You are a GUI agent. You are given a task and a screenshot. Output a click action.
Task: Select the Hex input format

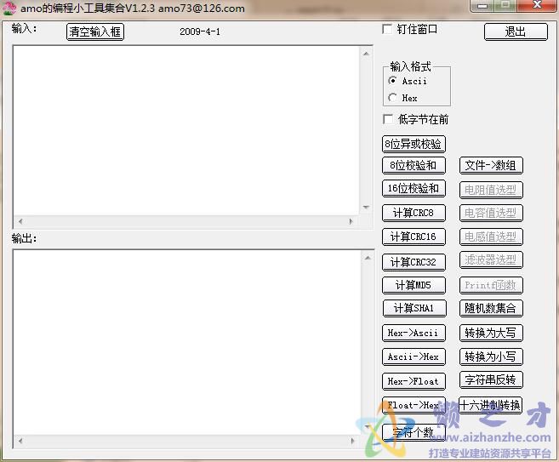point(392,97)
